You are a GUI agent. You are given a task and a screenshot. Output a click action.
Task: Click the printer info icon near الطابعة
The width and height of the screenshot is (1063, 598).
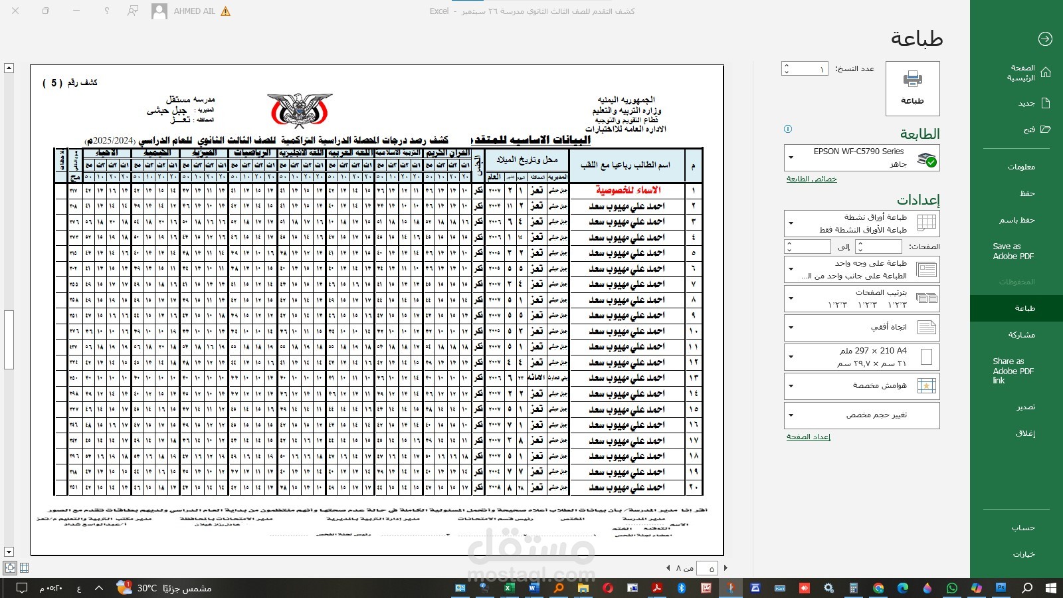(x=788, y=129)
